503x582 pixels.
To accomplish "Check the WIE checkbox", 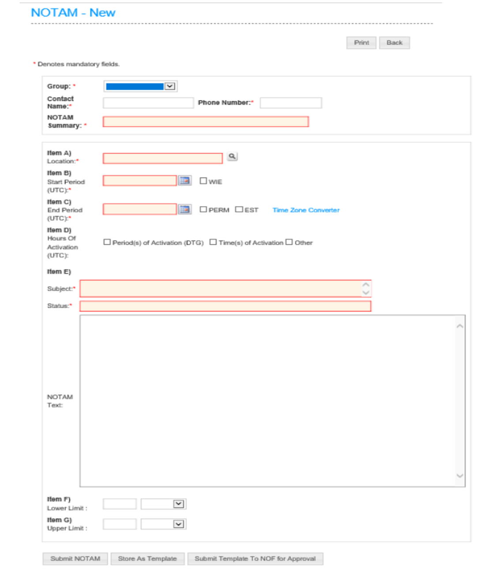I will 203,181.
